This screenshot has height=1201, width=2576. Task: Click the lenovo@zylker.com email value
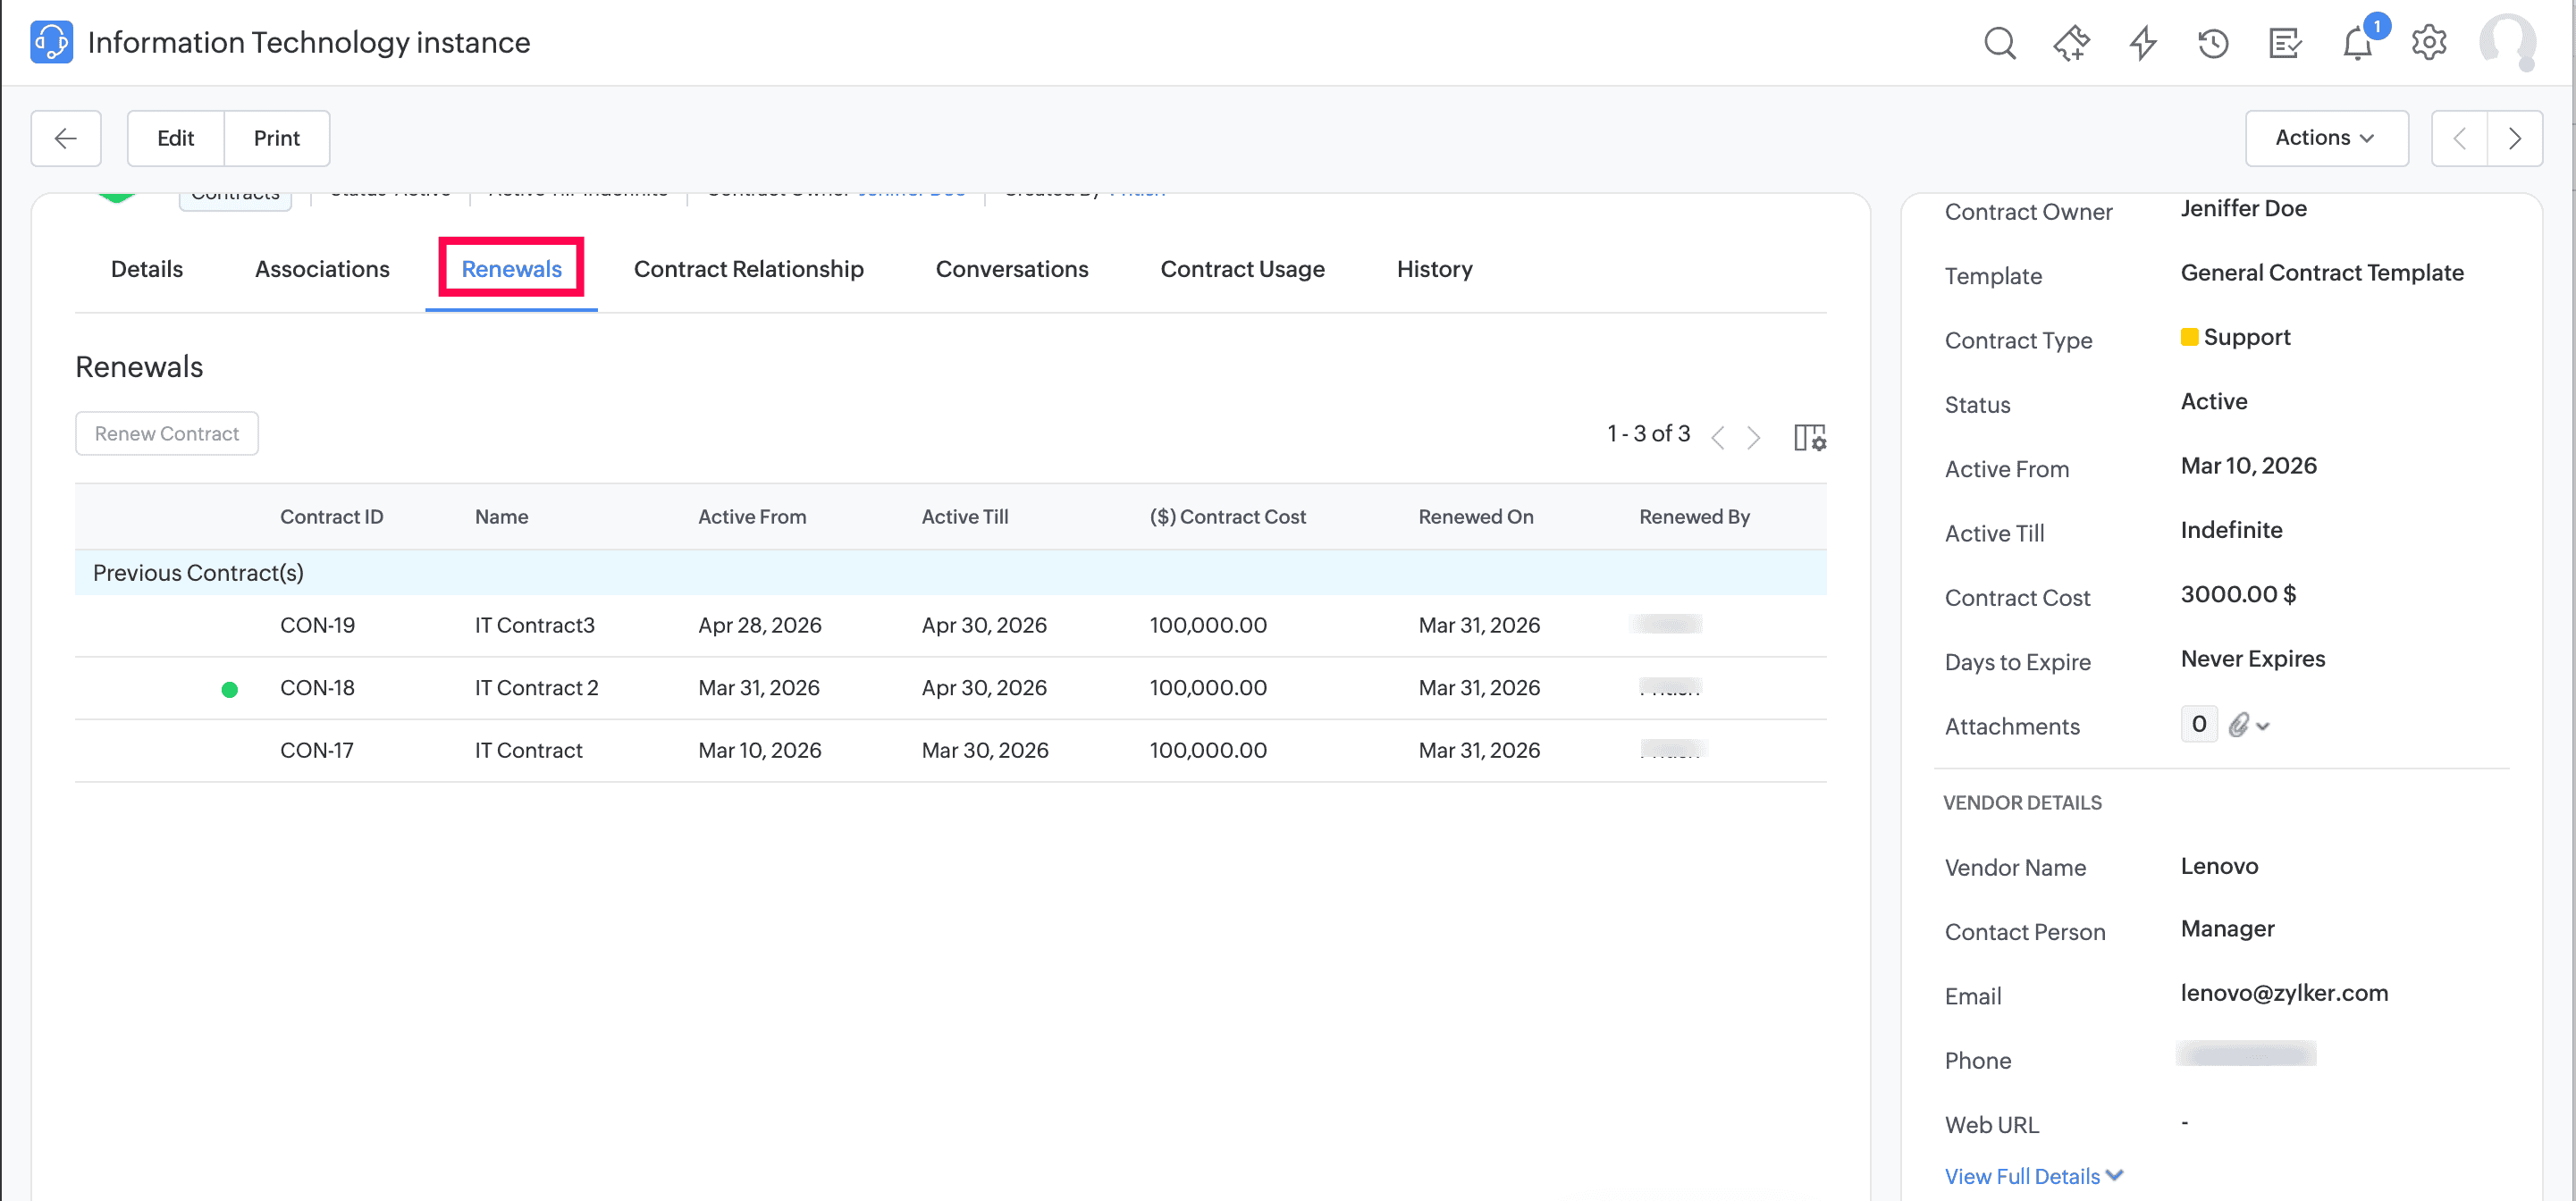tap(2284, 993)
